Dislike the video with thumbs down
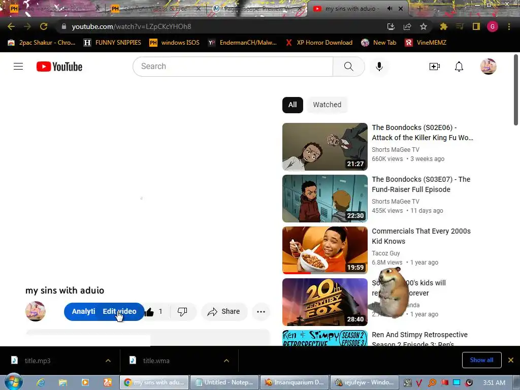Image resolution: width=520 pixels, height=390 pixels. (182, 311)
